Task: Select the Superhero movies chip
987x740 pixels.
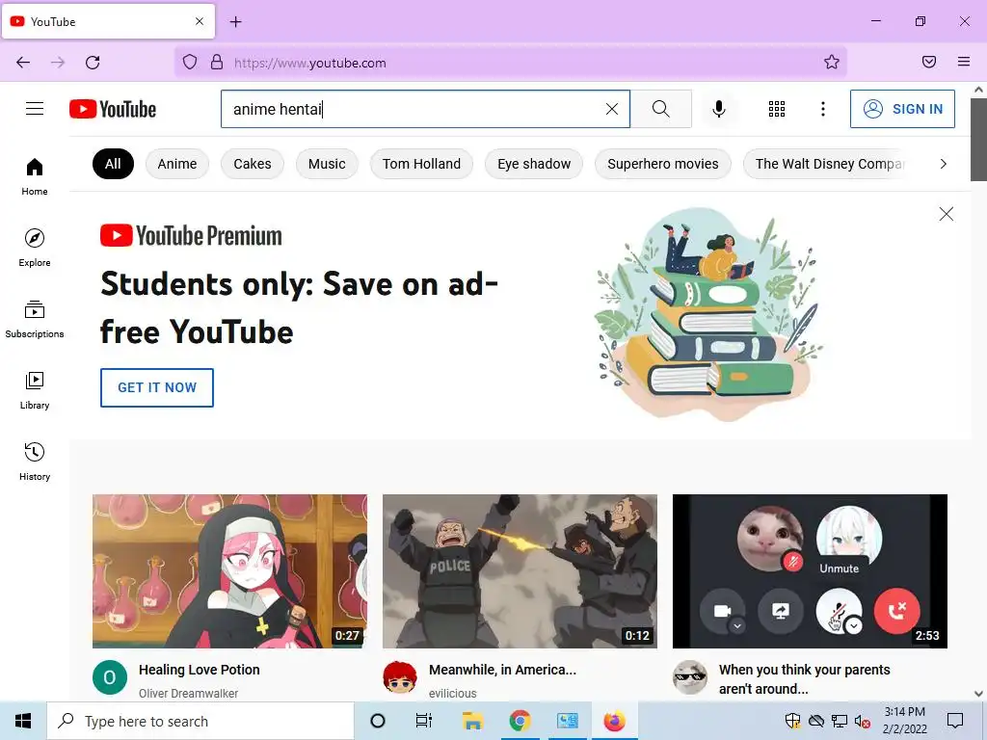Action: (x=663, y=164)
